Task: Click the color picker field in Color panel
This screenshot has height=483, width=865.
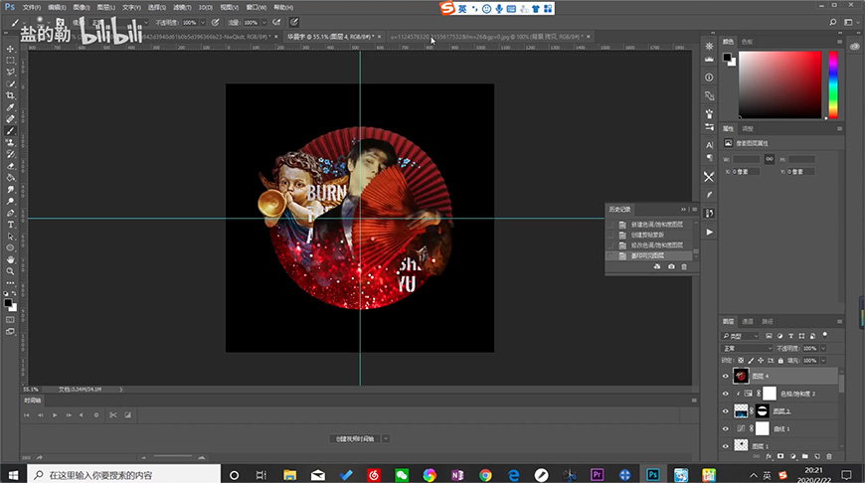Action: 780,84
